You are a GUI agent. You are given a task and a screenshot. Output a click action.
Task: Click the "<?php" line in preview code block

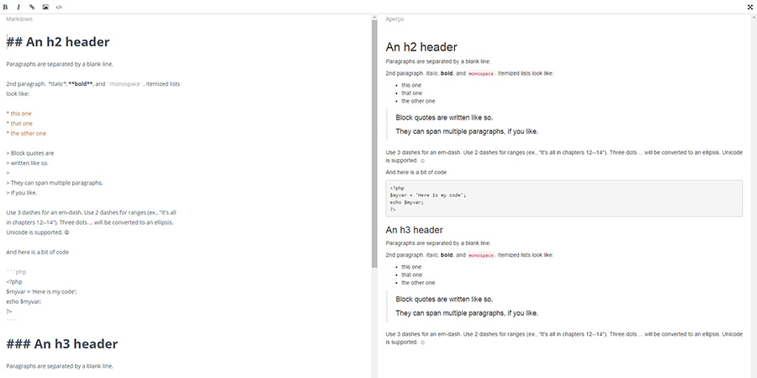click(397, 188)
